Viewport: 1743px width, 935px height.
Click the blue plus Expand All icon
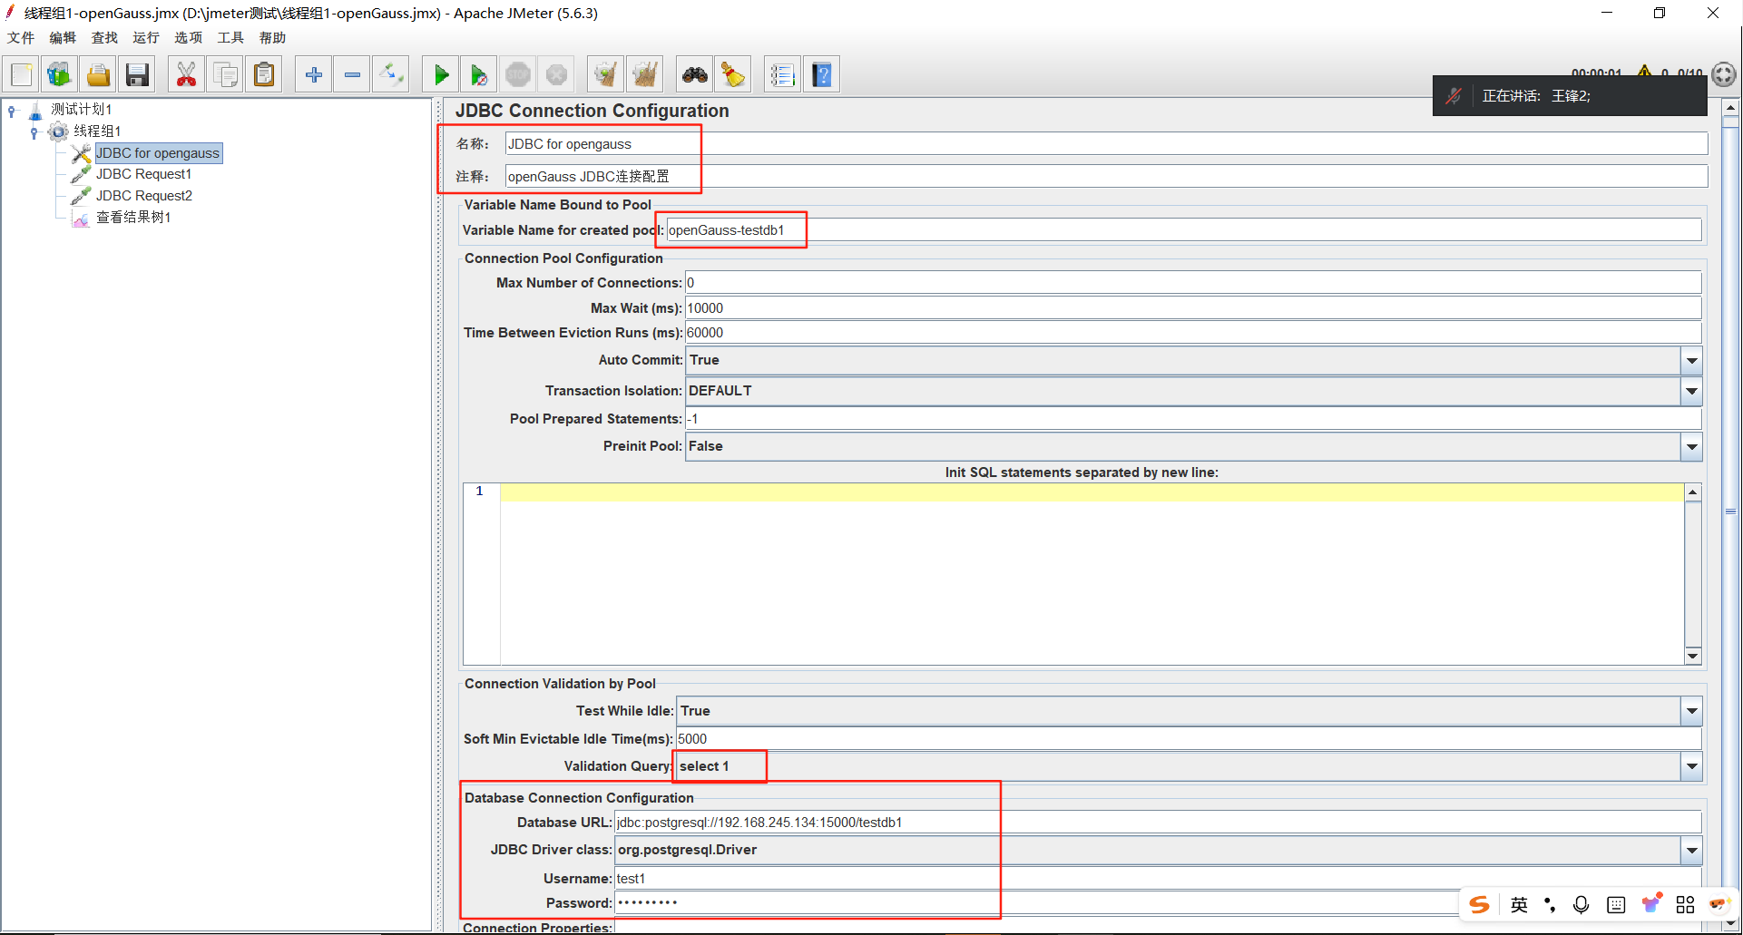pyautogui.click(x=314, y=74)
